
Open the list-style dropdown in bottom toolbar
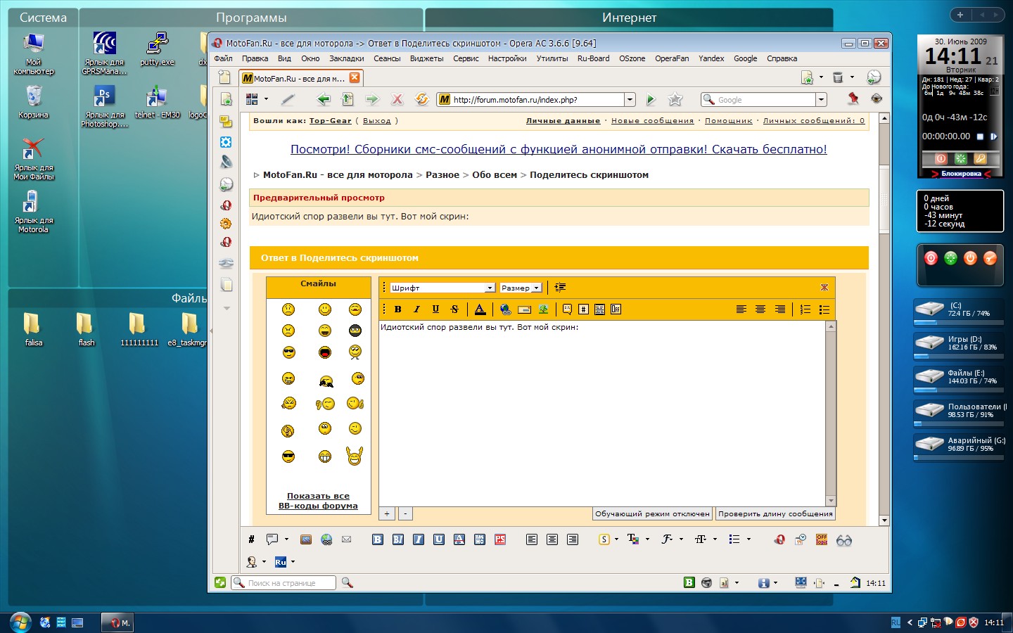[x=748, y=539]
